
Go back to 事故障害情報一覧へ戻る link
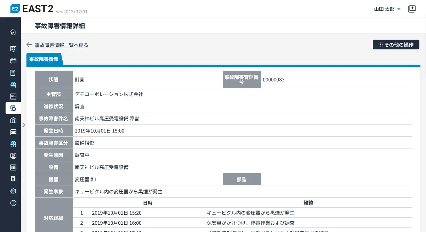pos(62,45)
